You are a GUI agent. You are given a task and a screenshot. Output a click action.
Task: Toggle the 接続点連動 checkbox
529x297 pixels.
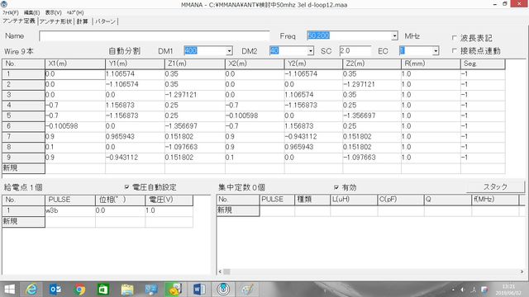click(x=454, y=50)
